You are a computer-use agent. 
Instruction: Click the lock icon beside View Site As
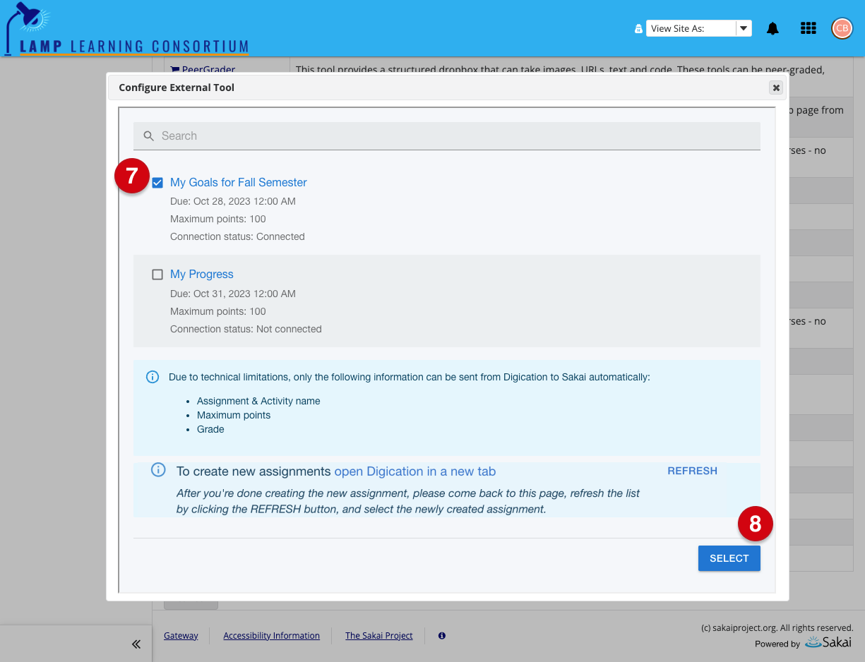[638, 29]
